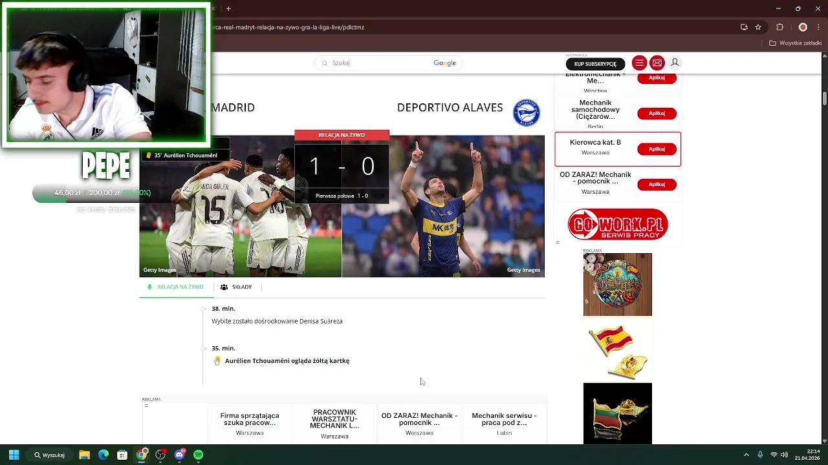Close the current browser tab
Image resolution: width=828 pixels, height=465 pixels.
pyautogui.click(x=213, y=8)
